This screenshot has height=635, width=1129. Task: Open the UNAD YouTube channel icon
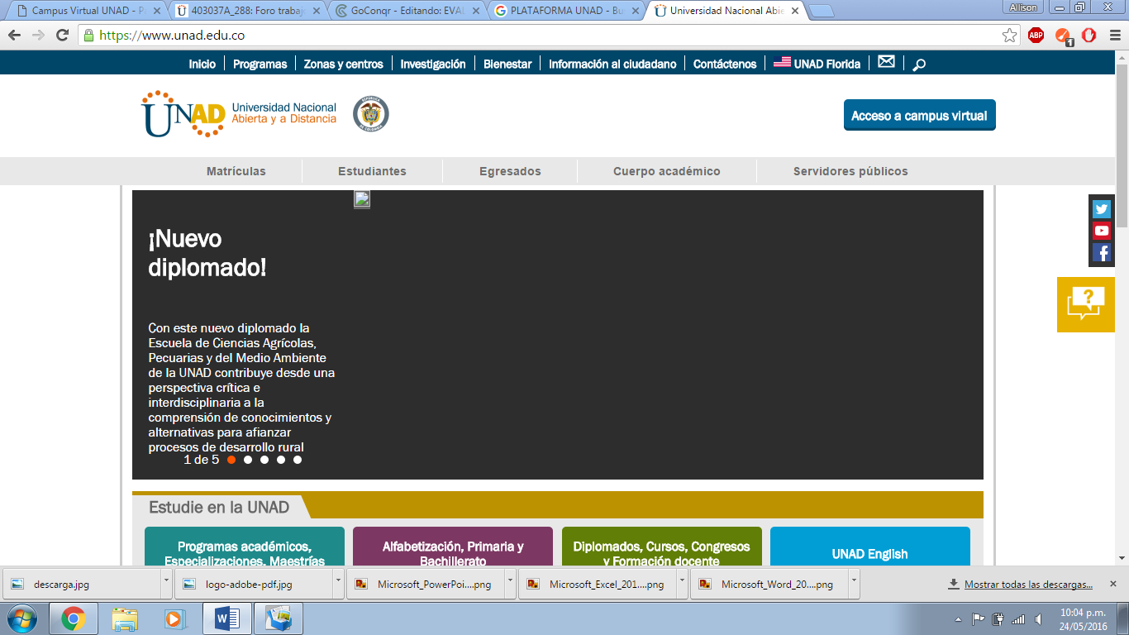(1101, 231)
